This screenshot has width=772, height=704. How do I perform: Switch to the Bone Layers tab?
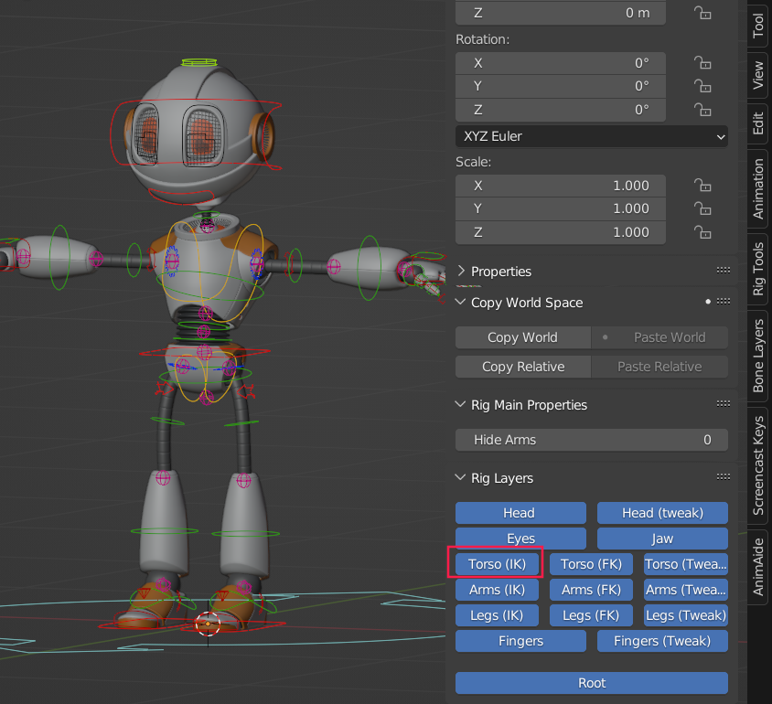tap(758, 357)
